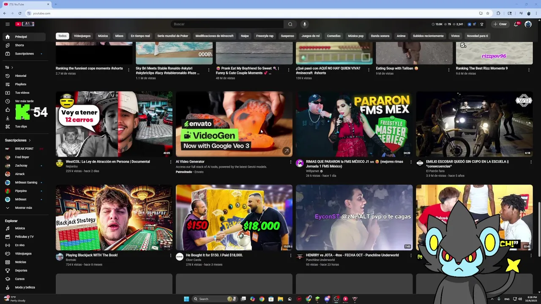The image size is (541, 304).
Task: Open the Fred Beyer channel subscription
Action: click(24, 157)
